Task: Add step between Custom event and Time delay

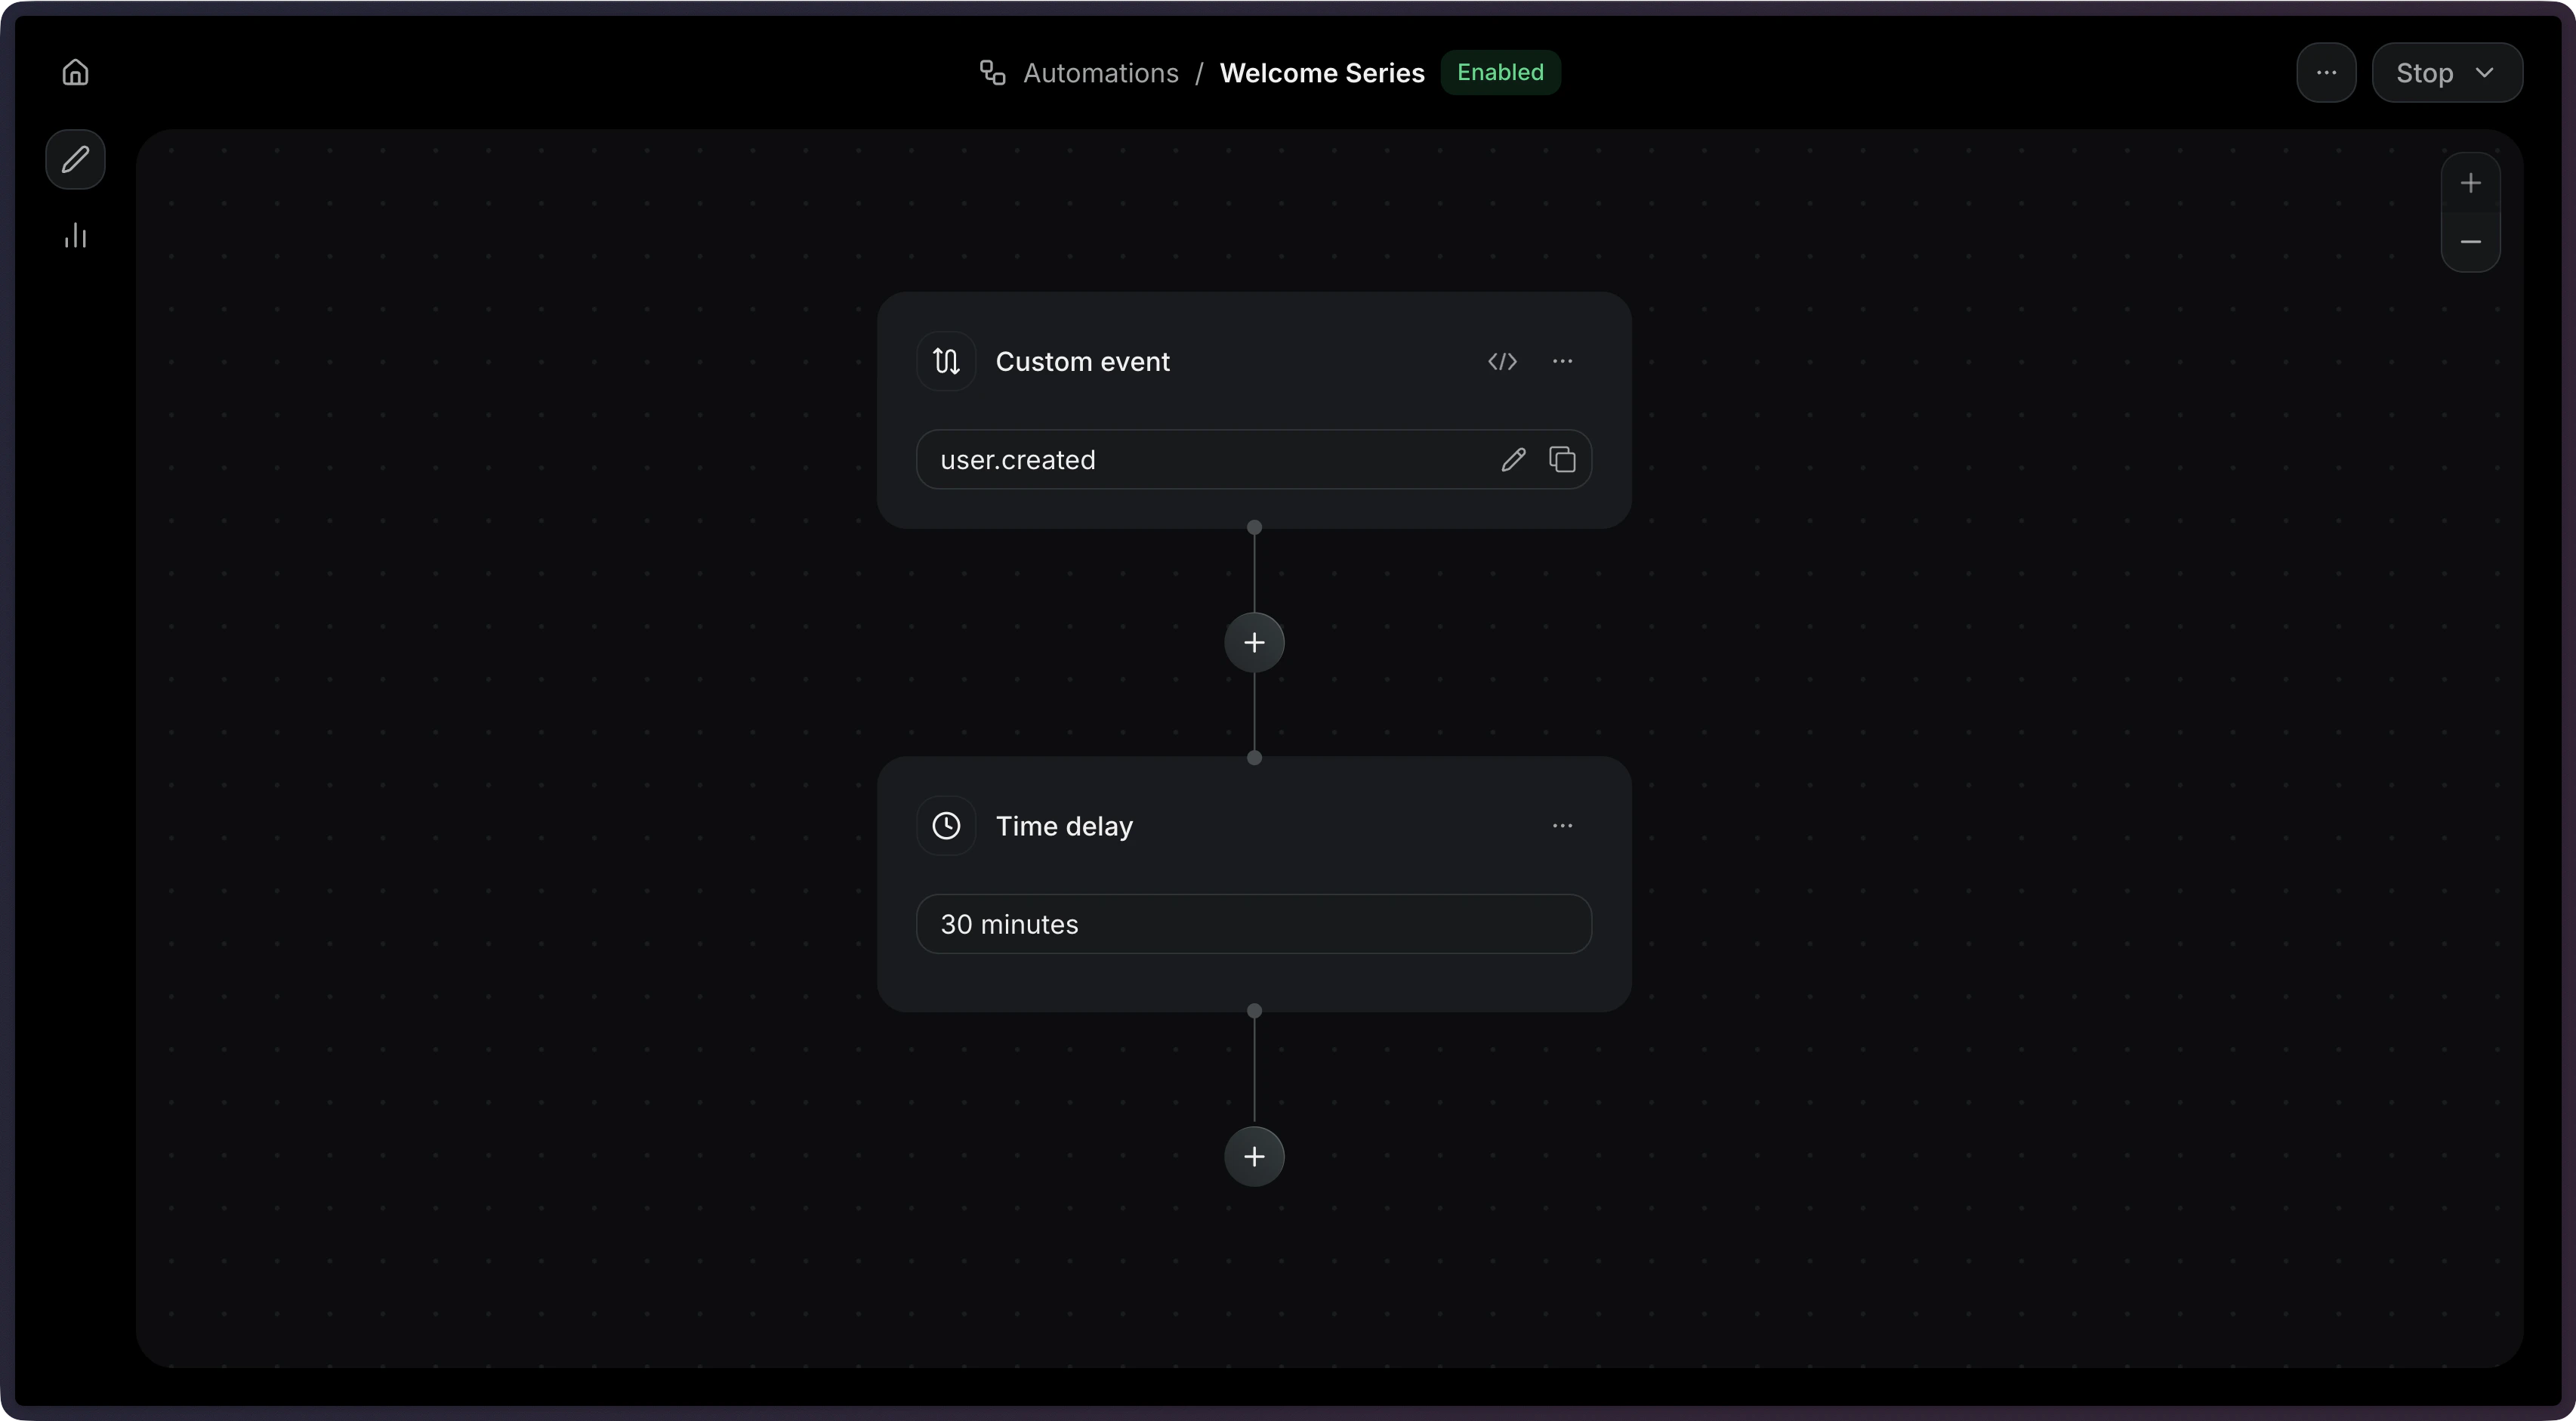Action: [x=1254, y=643]
